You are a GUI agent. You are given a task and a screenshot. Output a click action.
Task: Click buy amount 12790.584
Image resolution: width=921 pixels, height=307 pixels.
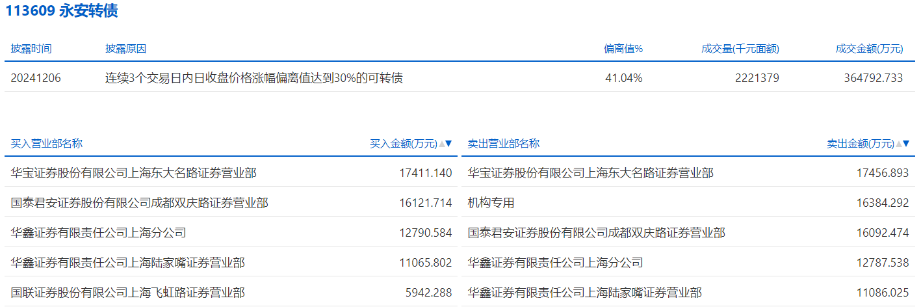426,233
